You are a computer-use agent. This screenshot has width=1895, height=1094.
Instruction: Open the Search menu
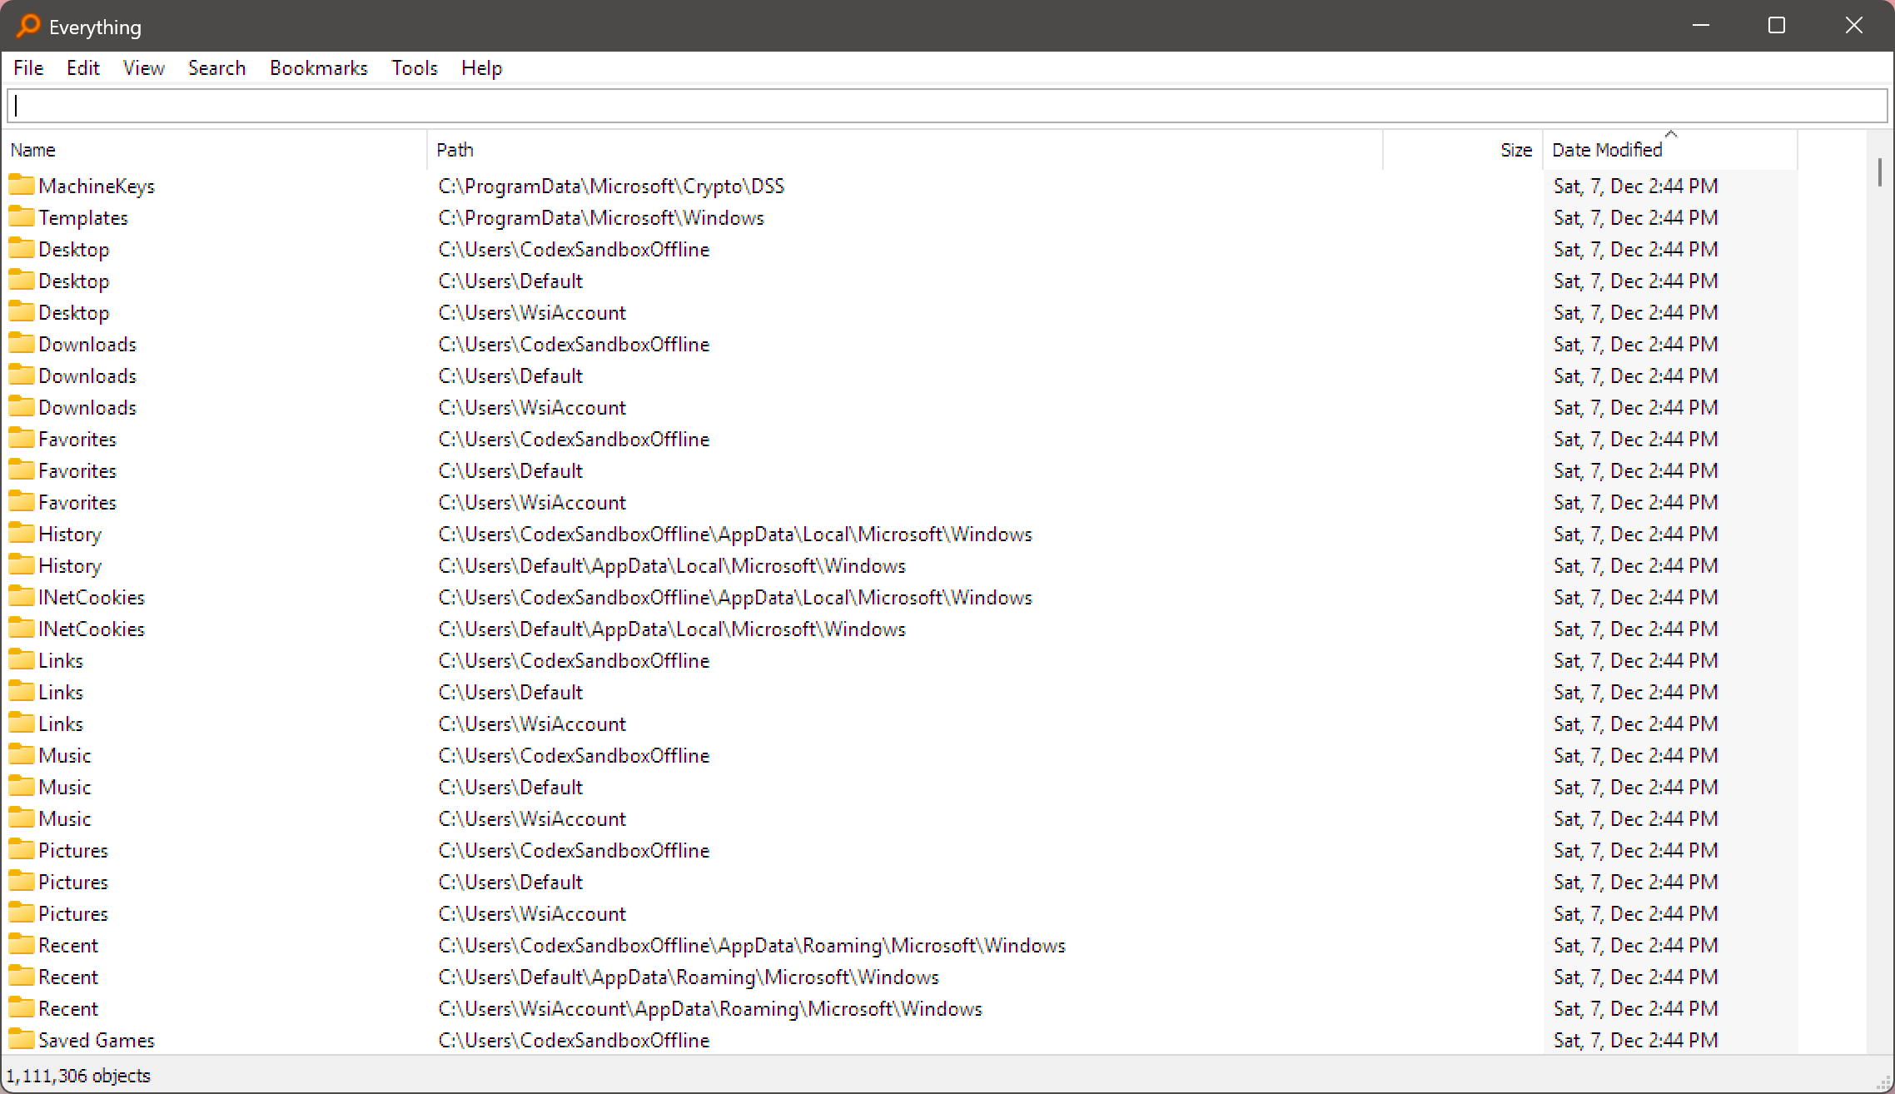(216, 68)
